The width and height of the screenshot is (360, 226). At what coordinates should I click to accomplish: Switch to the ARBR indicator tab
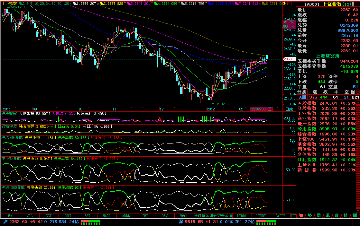[126, 216]
